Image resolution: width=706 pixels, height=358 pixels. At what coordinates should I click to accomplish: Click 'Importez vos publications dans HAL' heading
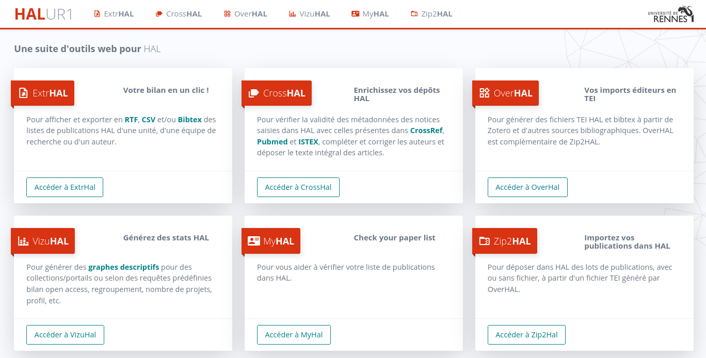point(627,242)
